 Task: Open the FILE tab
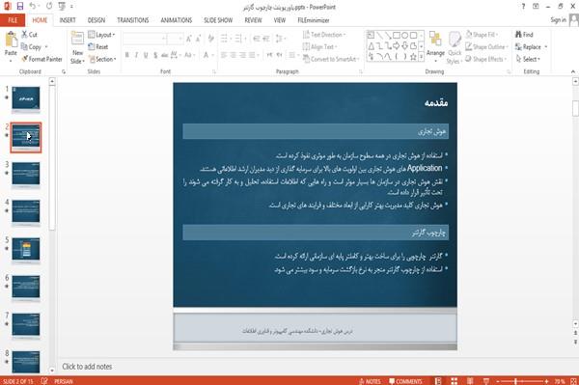pyautogui.click(x=13, y=20)
